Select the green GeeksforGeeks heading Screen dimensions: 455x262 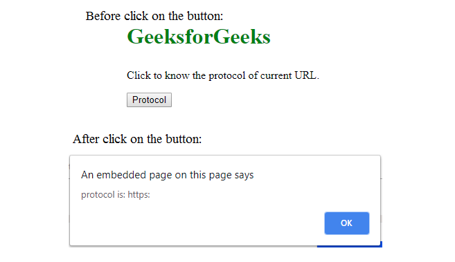point(199,37)
